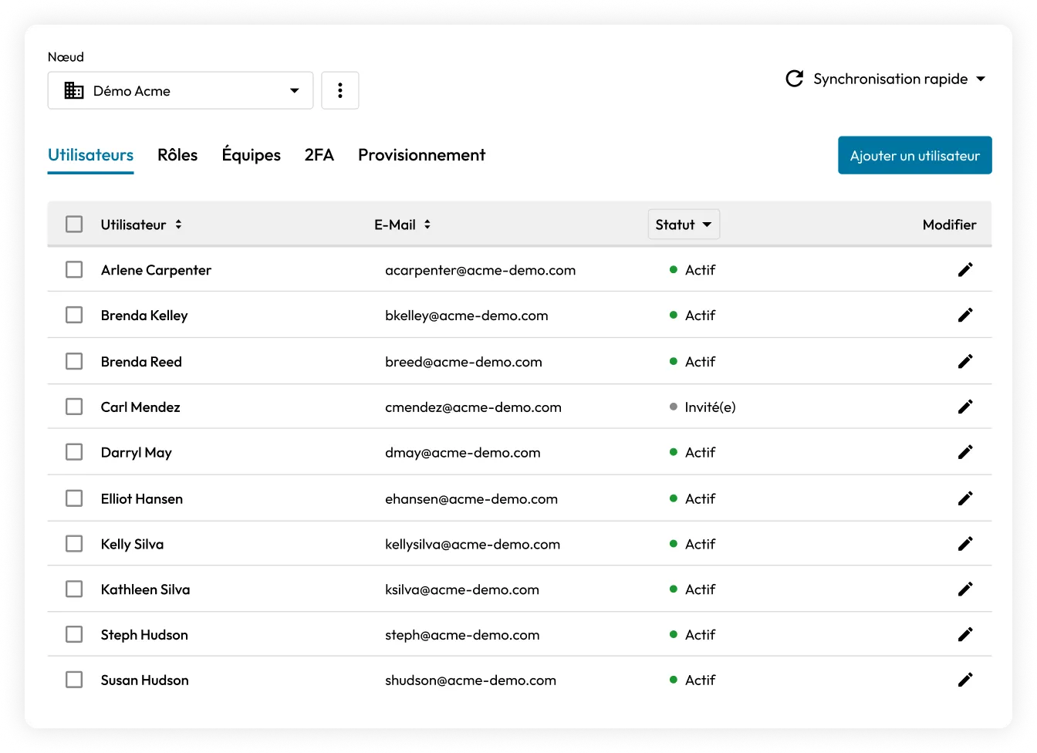This screenshot has height=753, width=1037.
Task: Click name Carl Mendez
Action: point(140,407)
